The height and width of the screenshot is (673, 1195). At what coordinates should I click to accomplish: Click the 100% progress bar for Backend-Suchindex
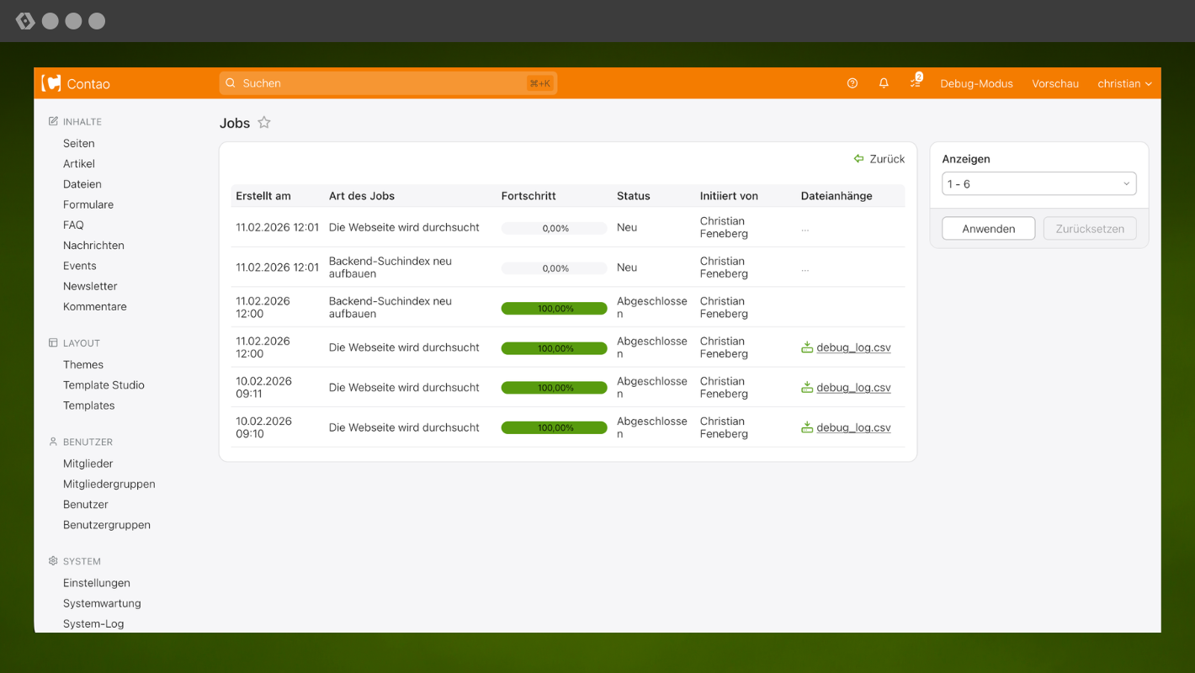(554, 309)
